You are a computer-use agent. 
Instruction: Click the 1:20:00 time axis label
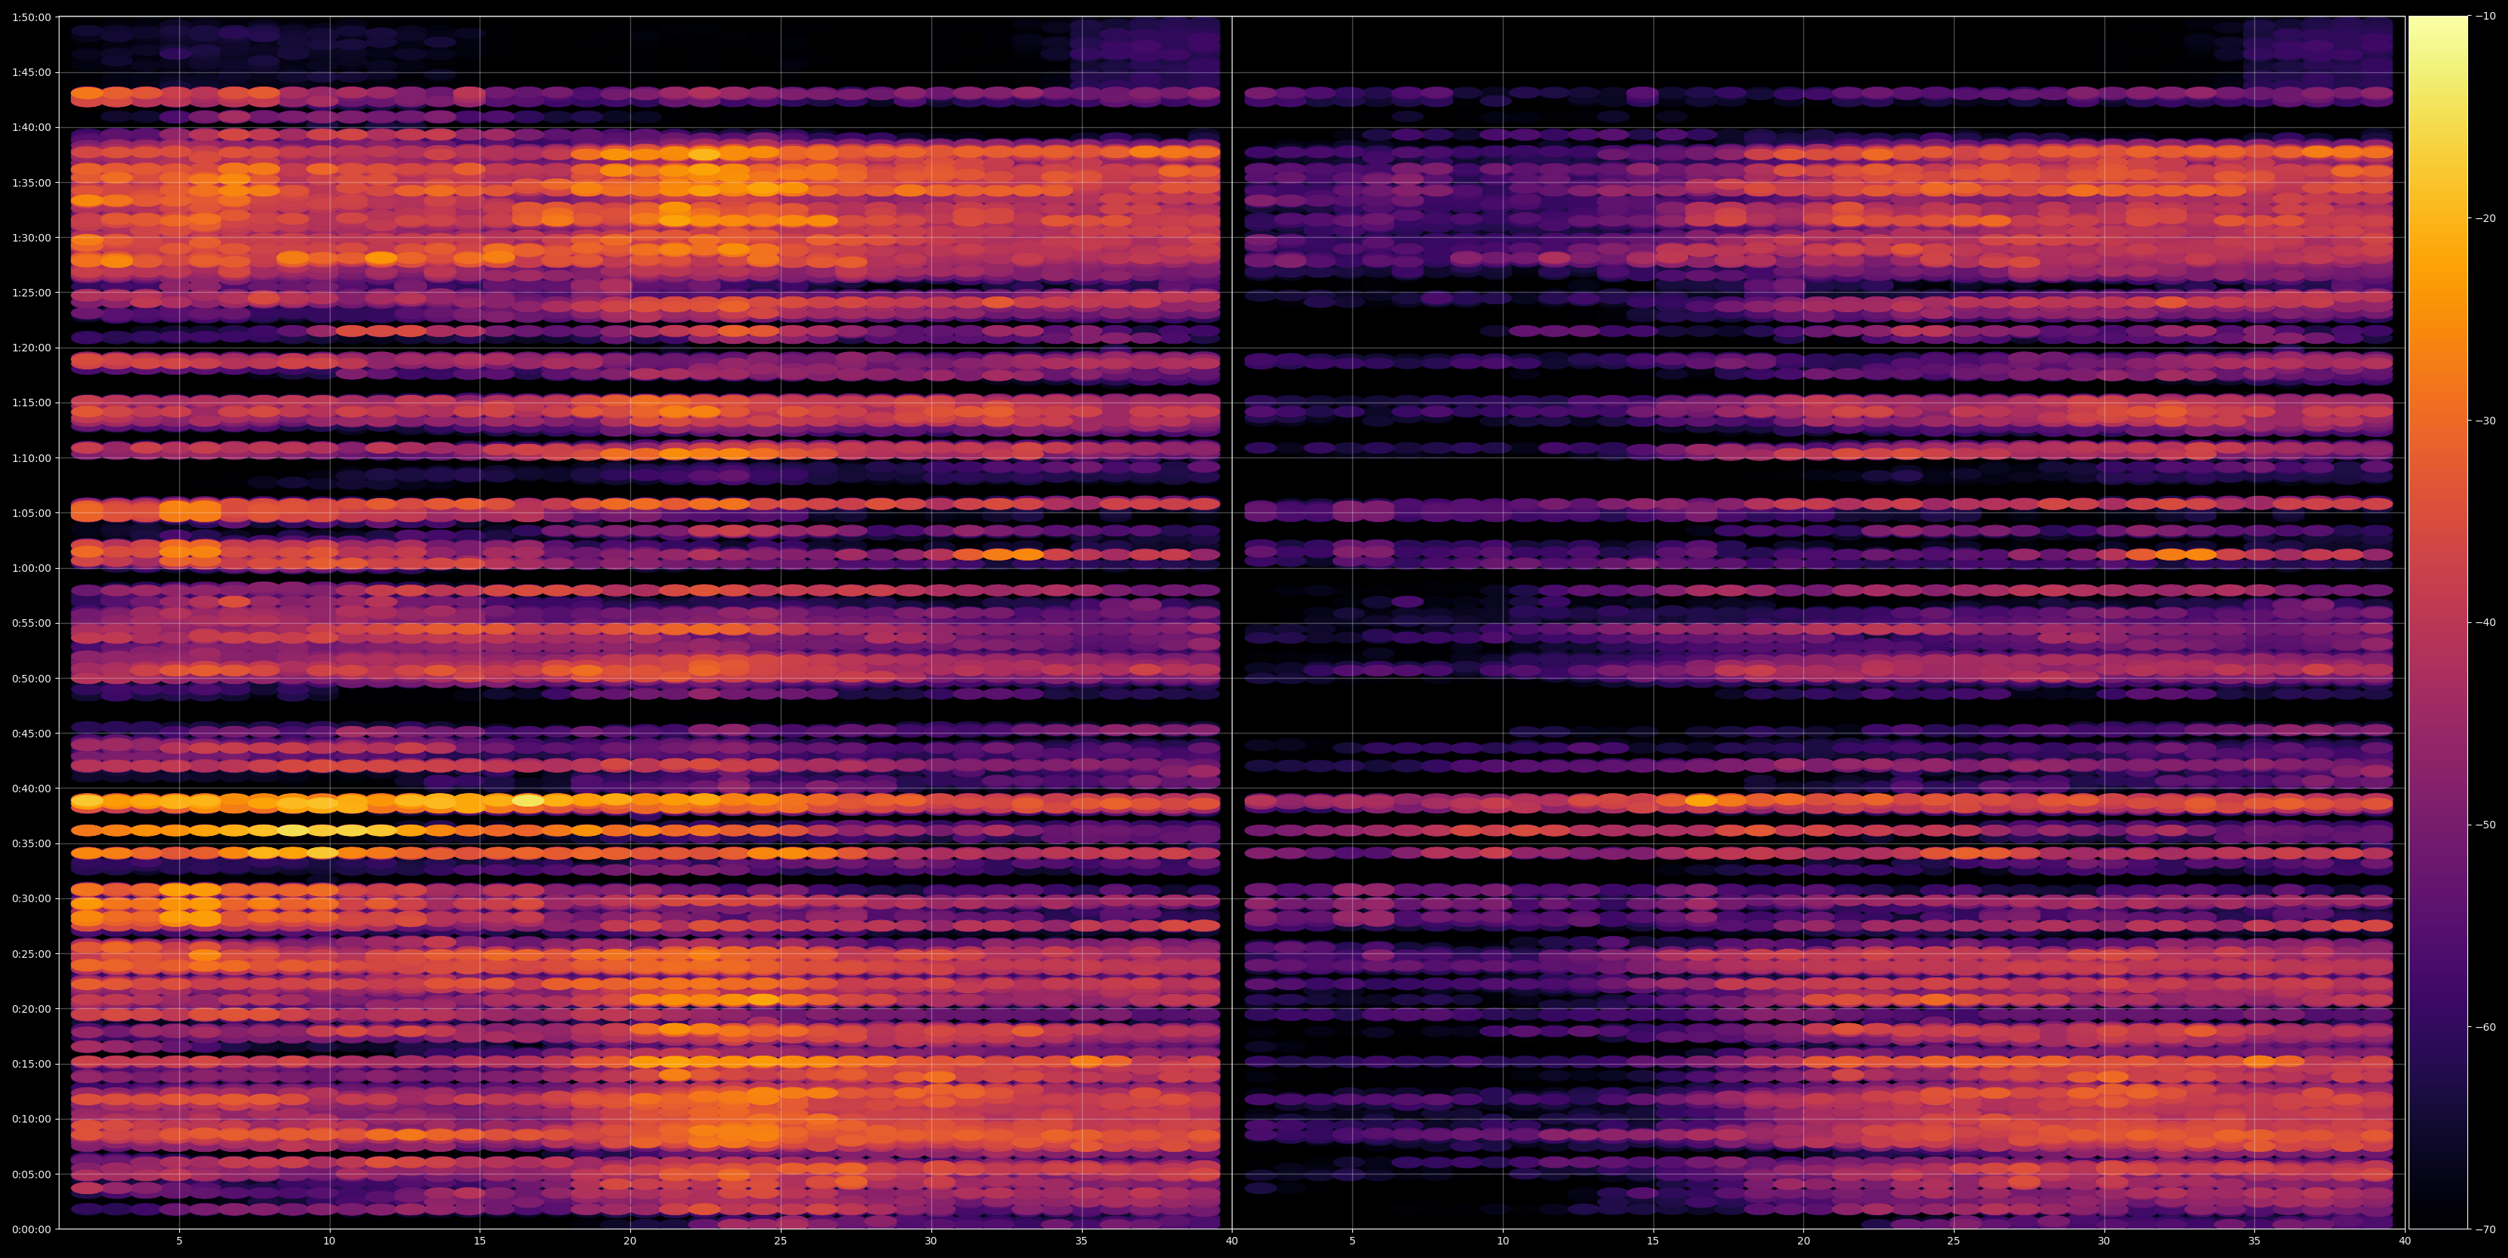pyautogui.click(x=32, y=348)
